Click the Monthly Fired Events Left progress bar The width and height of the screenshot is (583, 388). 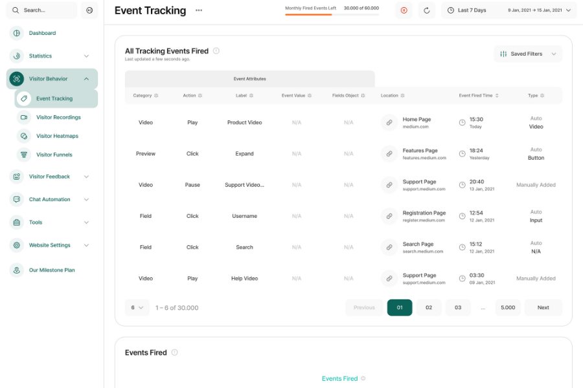(332, 14)
